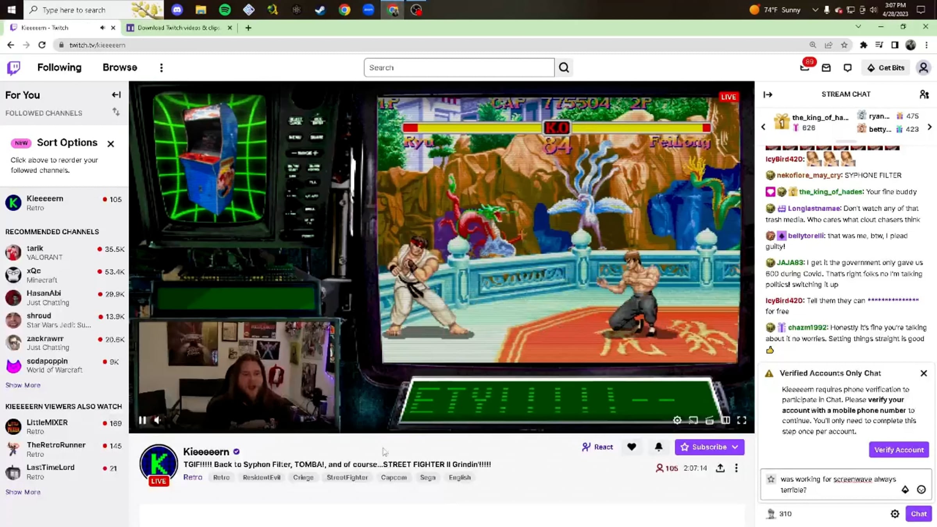Open Twitch home via purple logo
The width and height of the screenshot is (937, 527).
click(14, 68)
